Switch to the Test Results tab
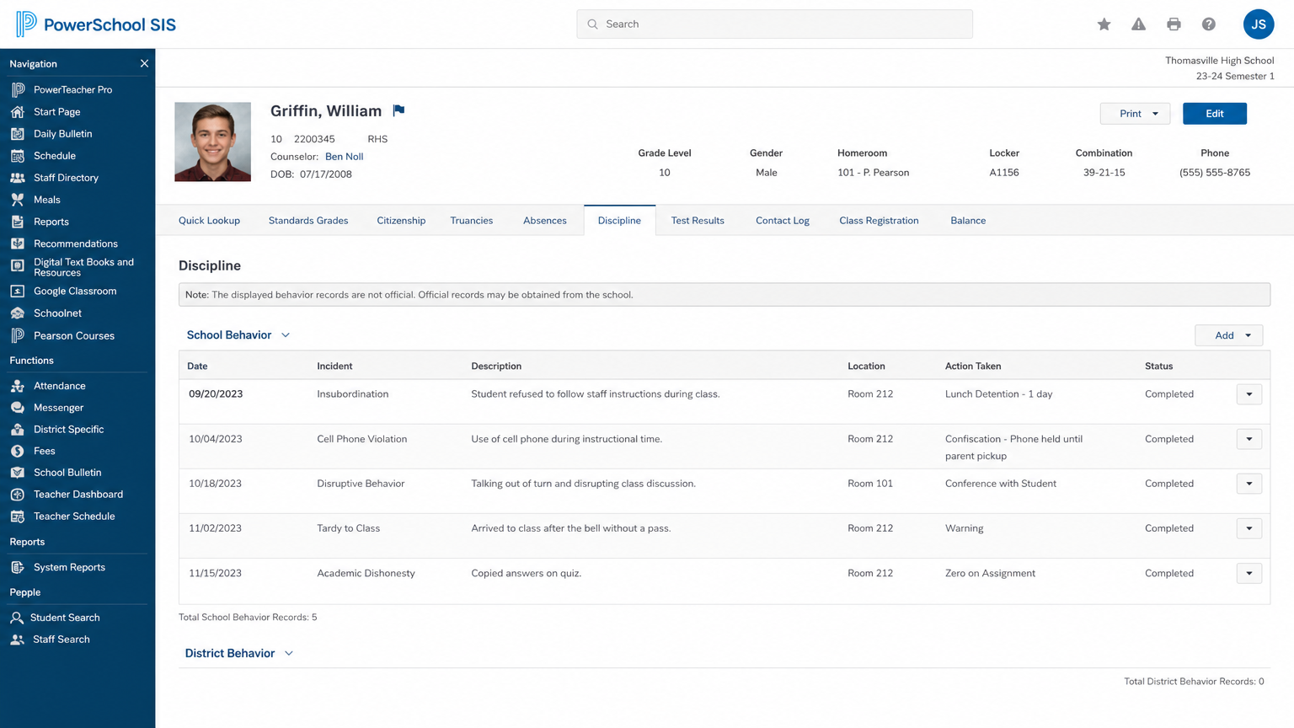Screen dimensions: 1294x728 pyautogui.click(x=698, y=221)
